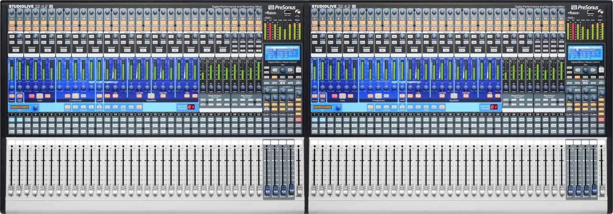Turn Aux 14 Output knob on left mixer
Viewport: 613px width, 214px height.
(227, 36)
